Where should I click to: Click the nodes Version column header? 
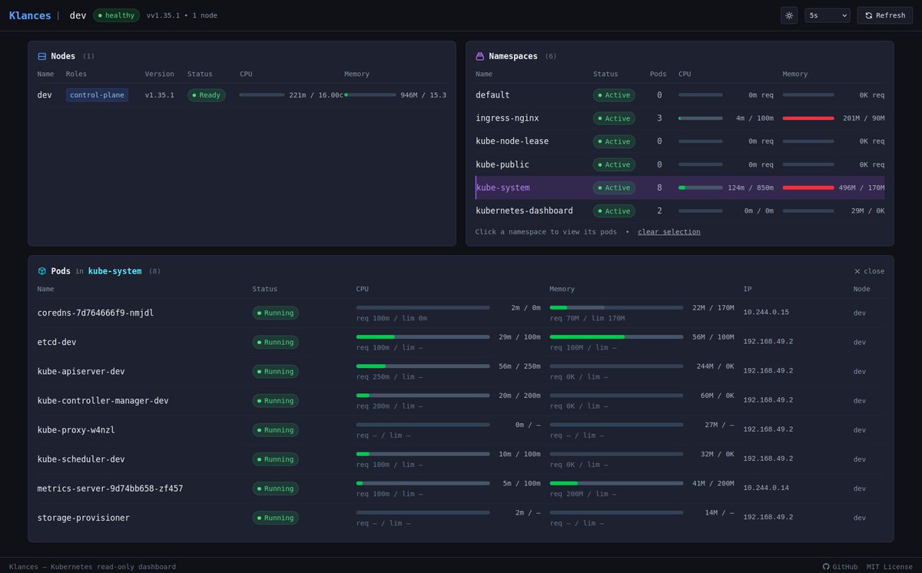(159, 75)
